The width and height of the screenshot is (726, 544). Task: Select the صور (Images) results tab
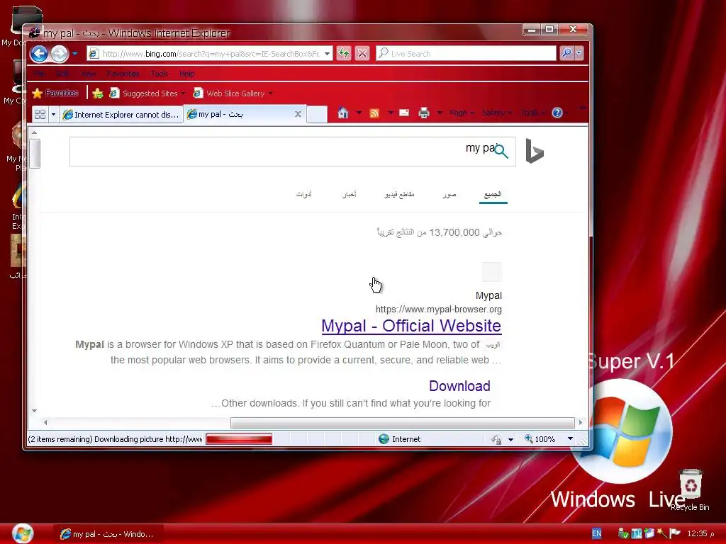point(449,194)
